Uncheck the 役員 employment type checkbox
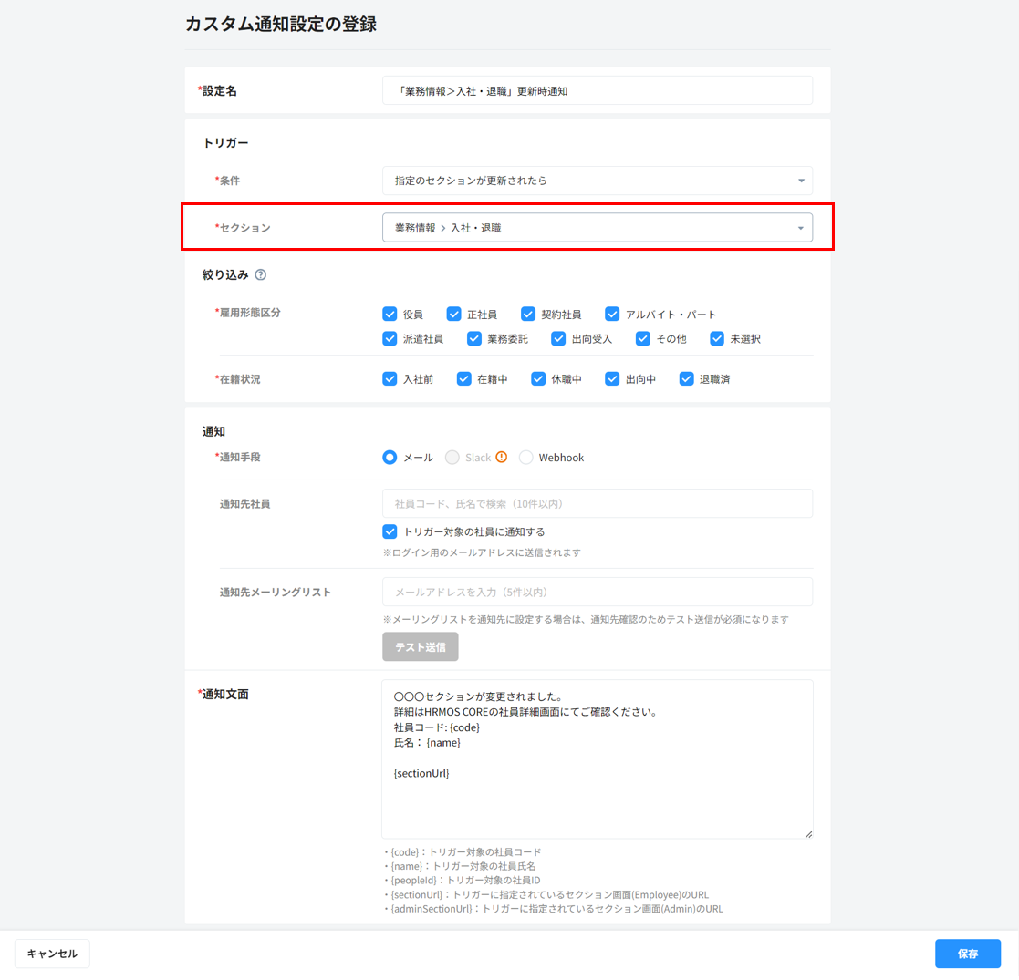Screen dimensions: 1019x980 pos(390,315)
